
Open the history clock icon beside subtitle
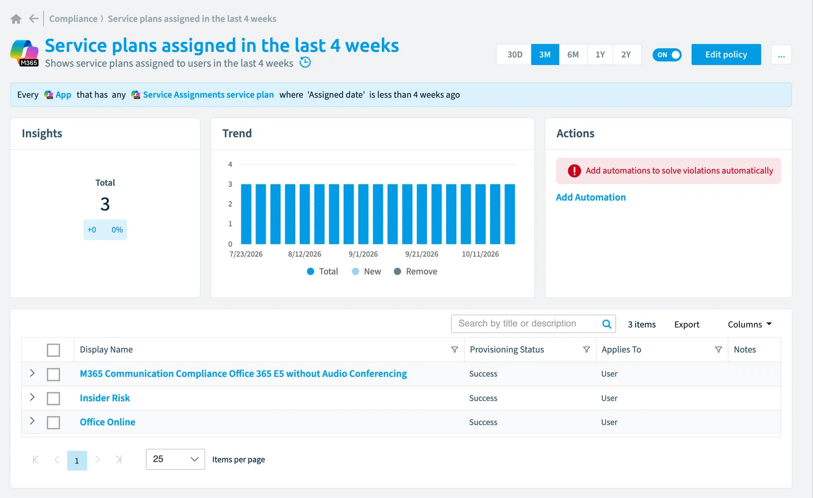click(305, 62)
